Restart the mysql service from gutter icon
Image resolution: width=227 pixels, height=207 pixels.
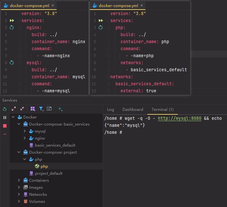pos(12,63)
